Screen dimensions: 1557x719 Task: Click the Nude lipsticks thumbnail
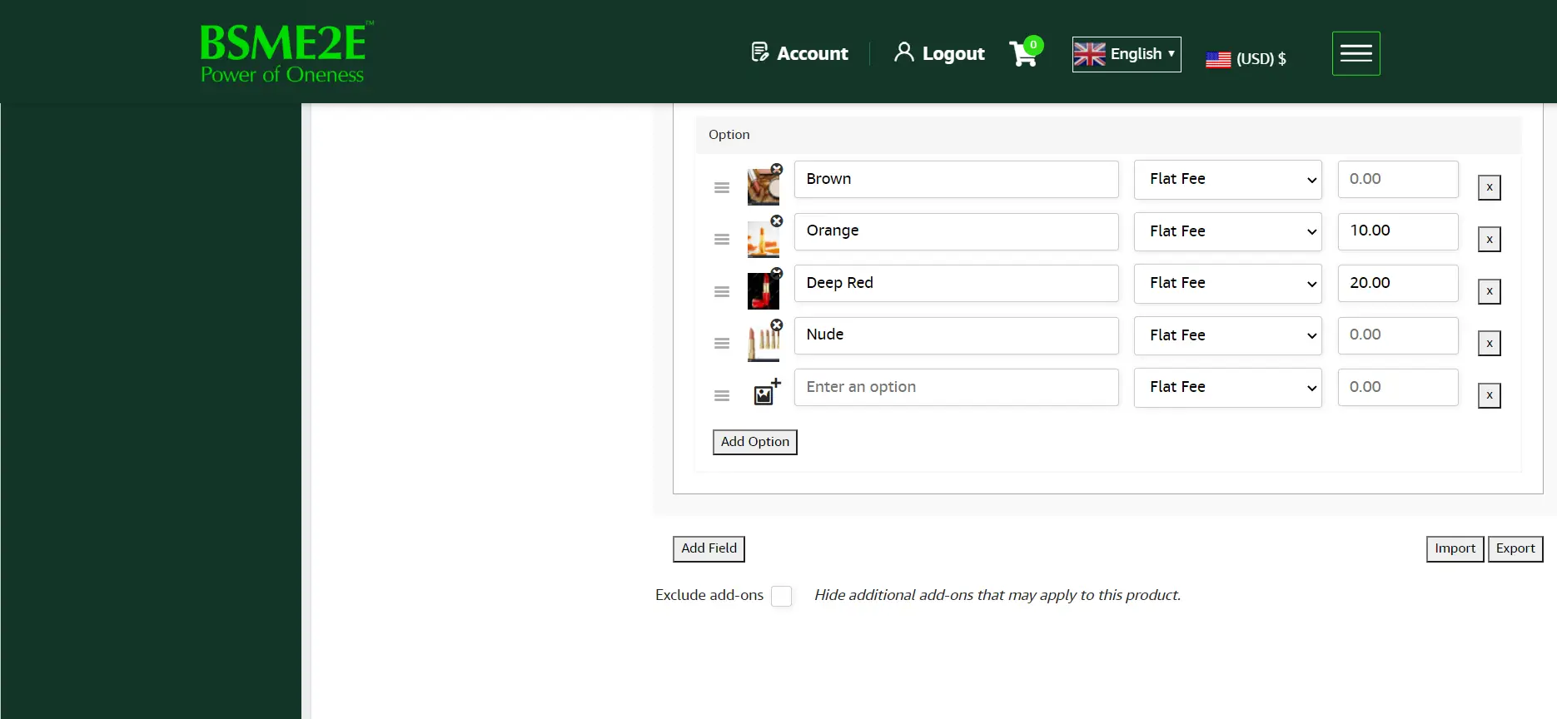tap(763, 344)
